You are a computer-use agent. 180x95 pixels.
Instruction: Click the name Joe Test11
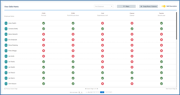[12, 78]
